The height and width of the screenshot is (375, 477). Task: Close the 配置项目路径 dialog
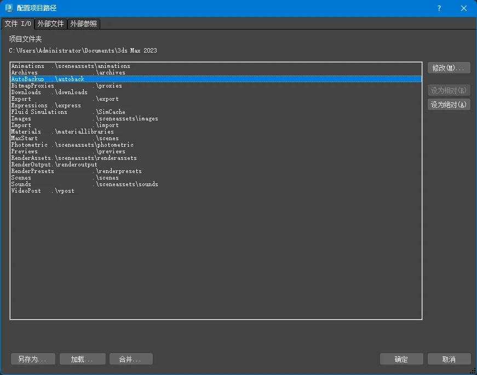[x=464, y=8]
